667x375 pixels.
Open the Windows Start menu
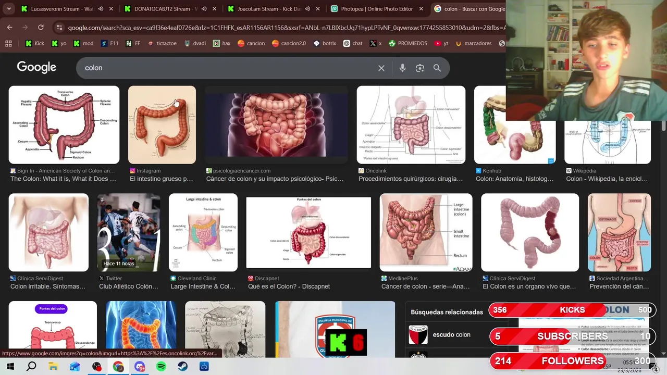10,367
